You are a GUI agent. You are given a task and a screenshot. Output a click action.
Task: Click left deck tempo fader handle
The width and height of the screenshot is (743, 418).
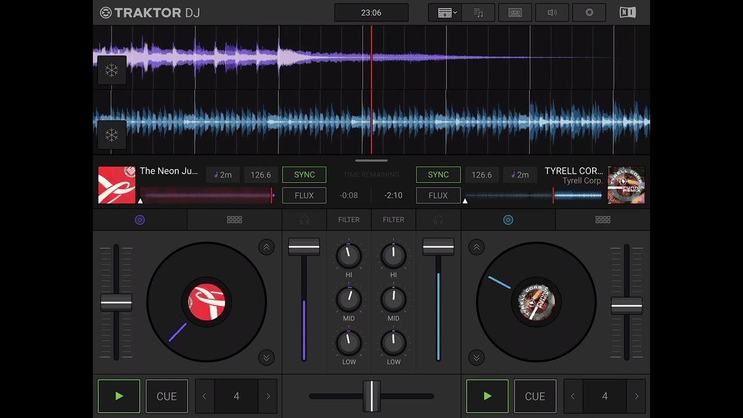[x=116, y=303]
